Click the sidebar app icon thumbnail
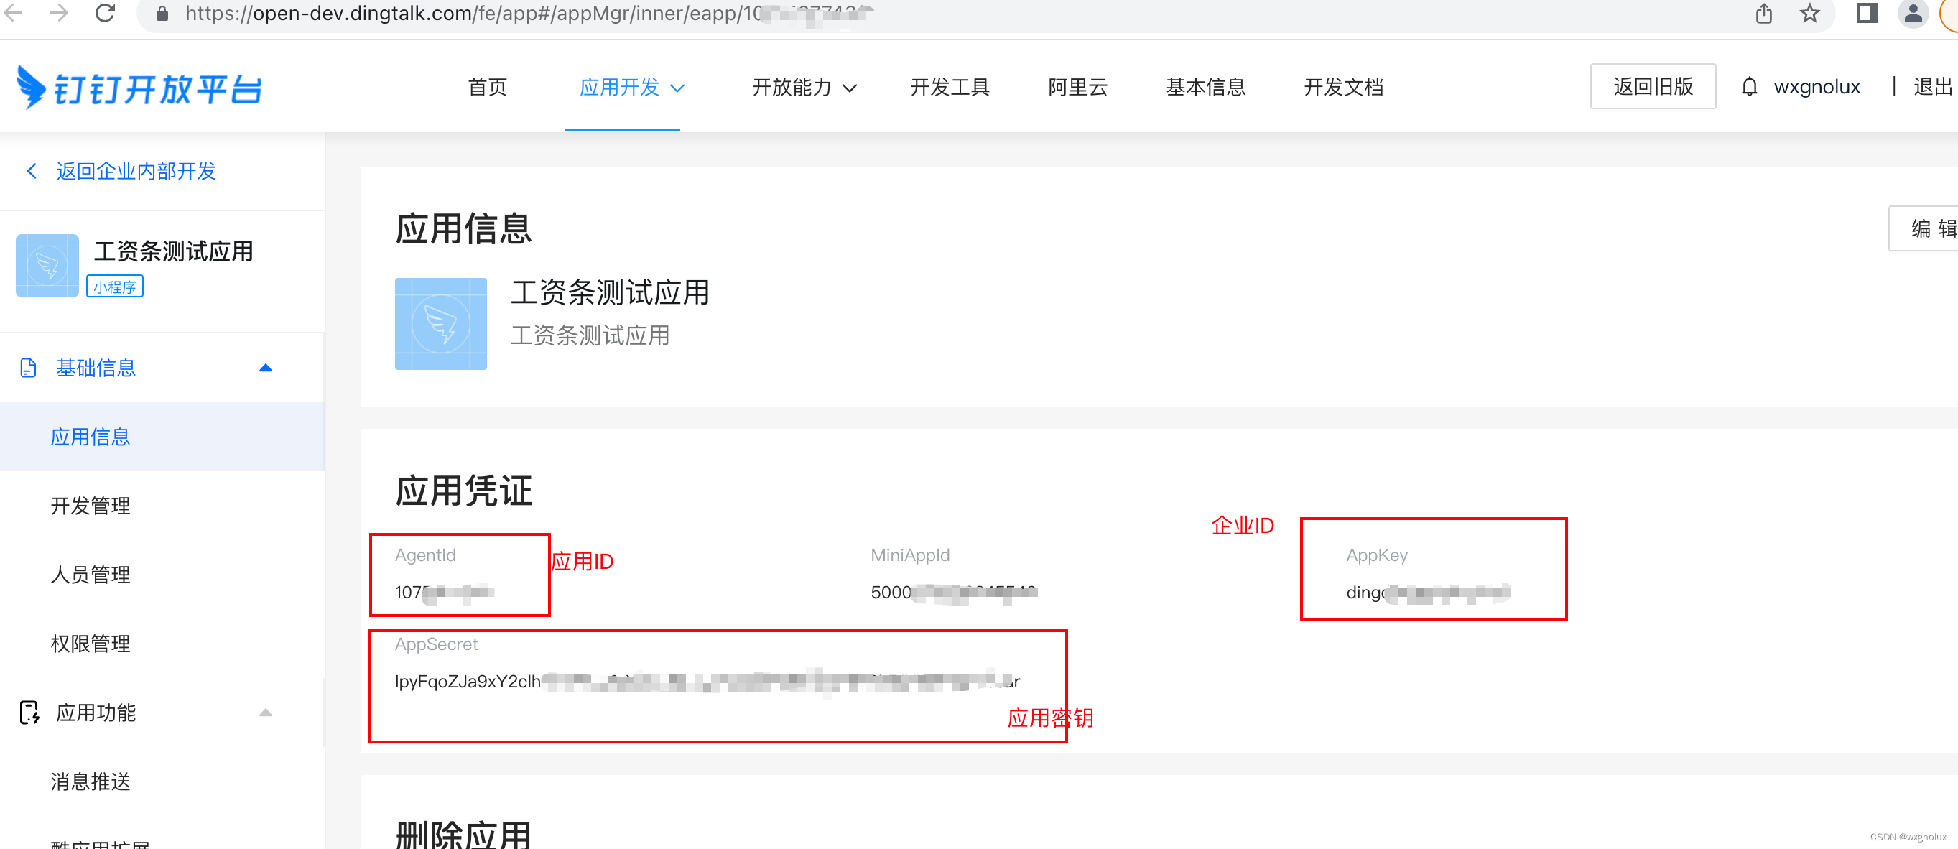The width and height of the screenshot is (1958, 849). [x=47, y=265]
